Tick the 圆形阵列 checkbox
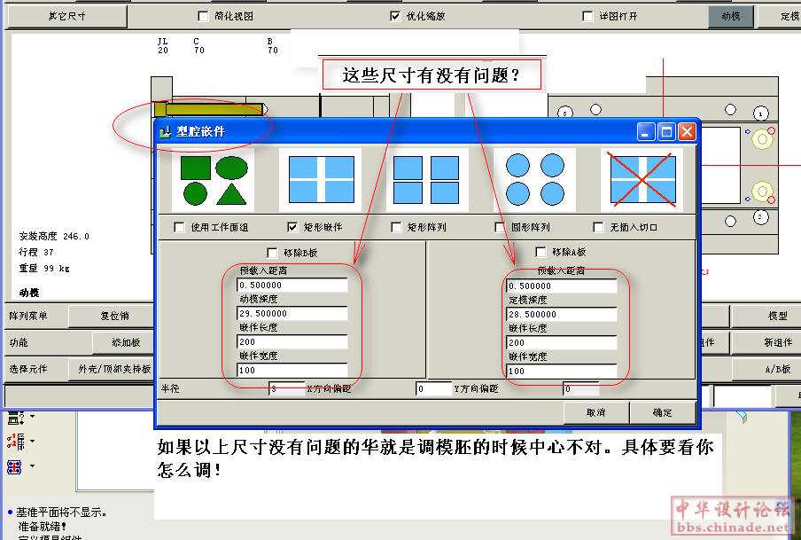 coord(500,227)
